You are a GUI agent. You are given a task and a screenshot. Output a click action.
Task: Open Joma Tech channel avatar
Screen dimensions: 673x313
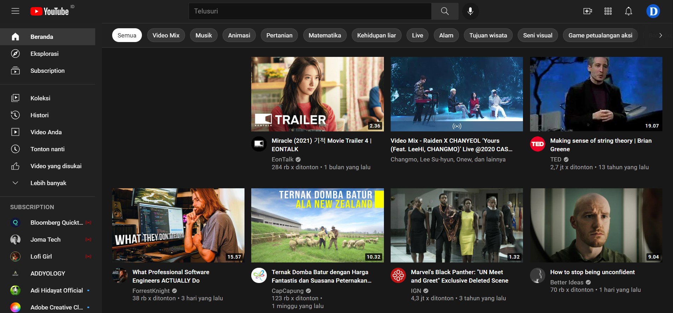point(15,240)
